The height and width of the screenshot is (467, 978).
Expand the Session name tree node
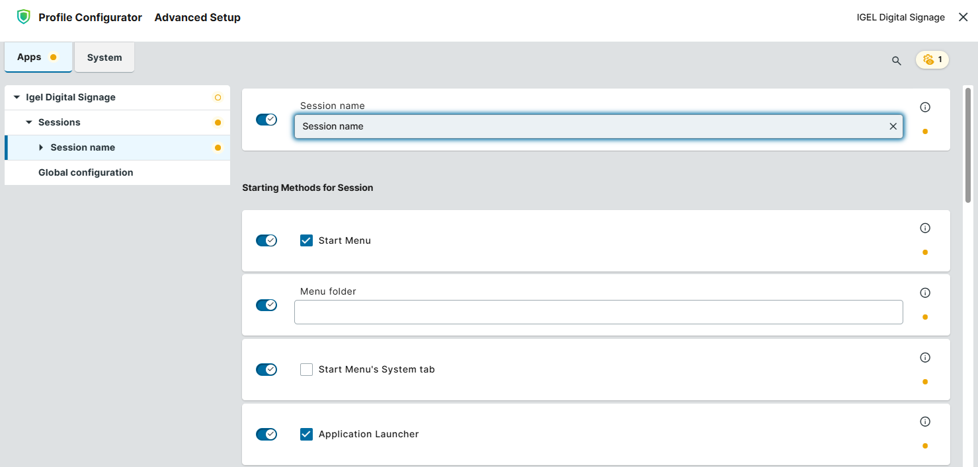point(41,148)
